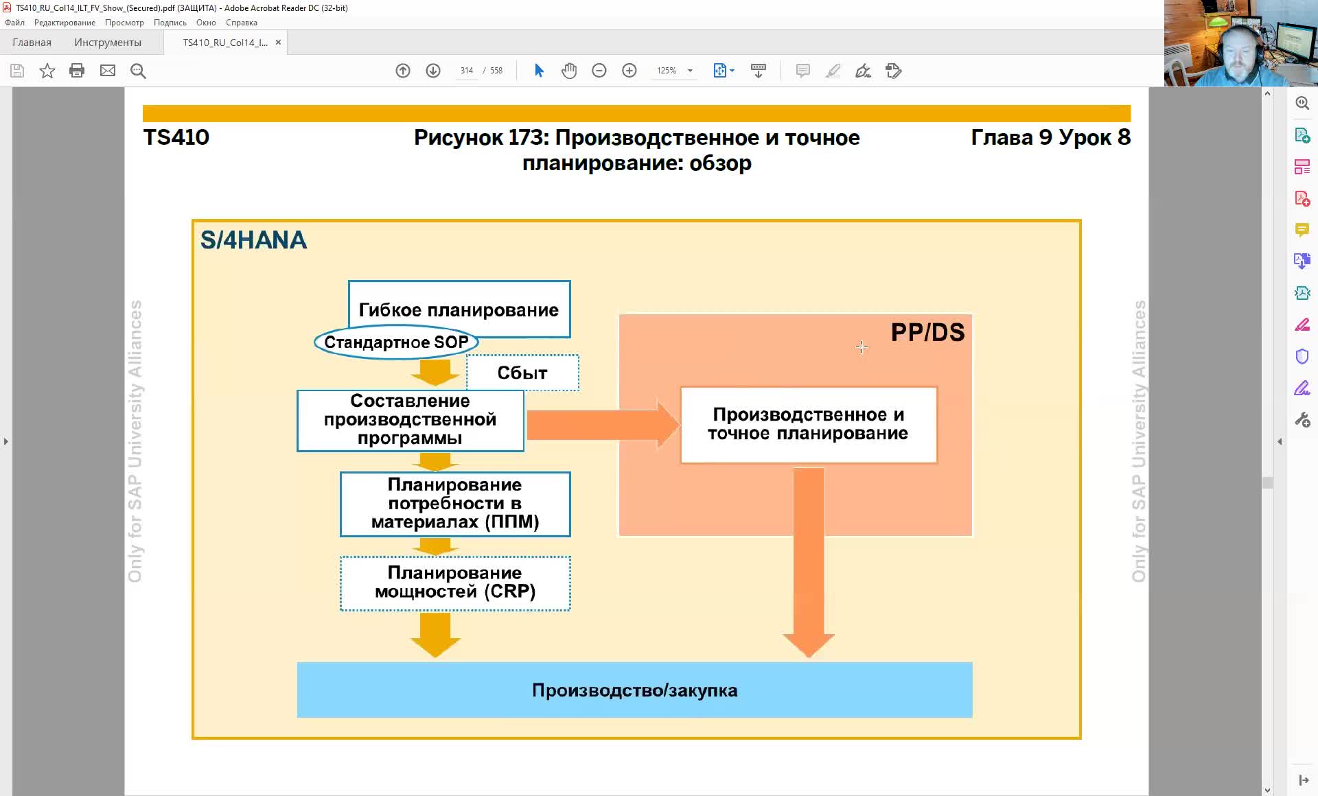Click Планирование потребности в материалах box

click(454, 504)
